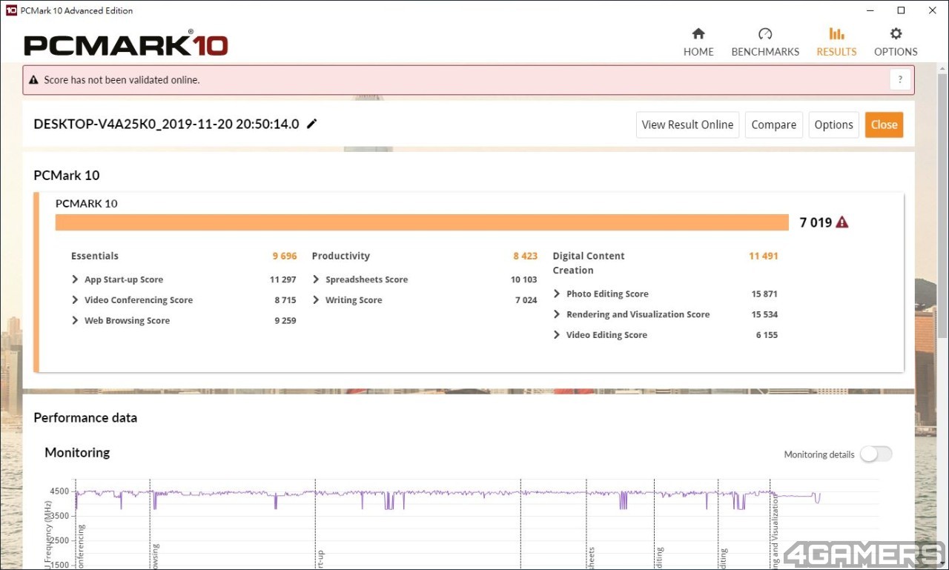This screenshot has width=949, height=570.
Task: Open the Home section
Action: (698, 42)
